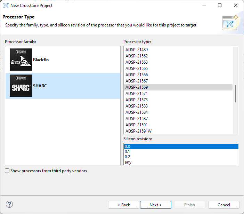Pick ADSP-21571 in processor type list

(137, 94)
